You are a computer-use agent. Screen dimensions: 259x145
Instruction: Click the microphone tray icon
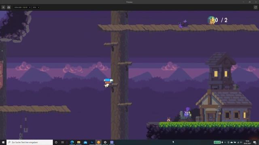[222, 142]
